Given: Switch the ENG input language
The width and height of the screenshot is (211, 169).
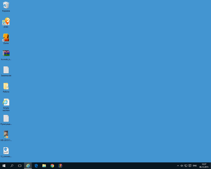Looking at the screenshot, I should click(x=195, y=166).
